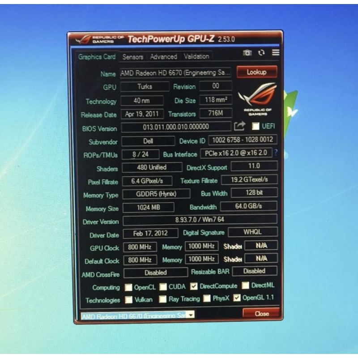The image size is (358, 358).
Task: Click the PCIe x16 2.0 bus value
Action: point(236,153)
